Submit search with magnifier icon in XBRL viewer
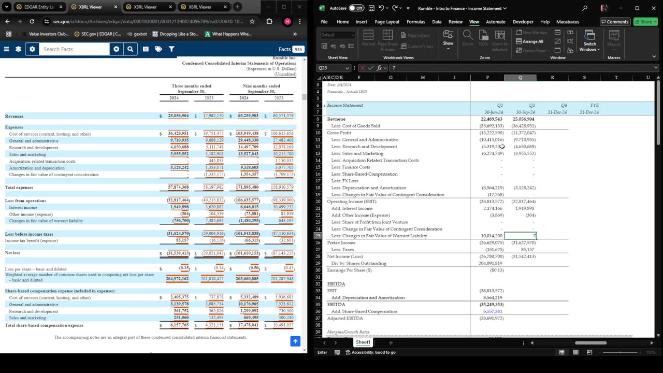This screenshot has width=663, height=373. pyautogui.click(x=131, y=49)
